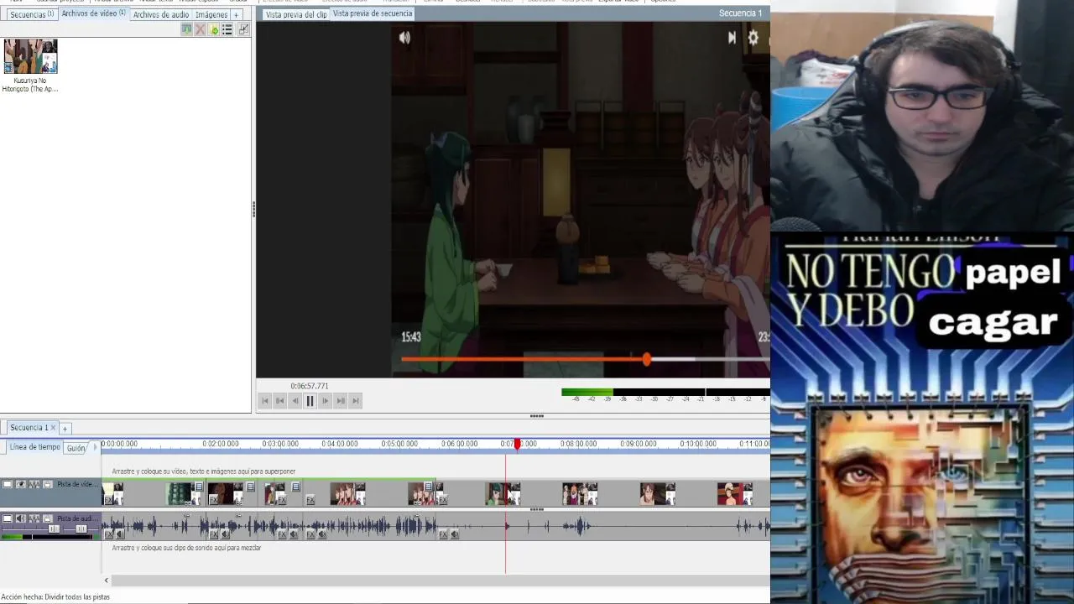
Task: Step forward one frame
Action: click(325, 401)
